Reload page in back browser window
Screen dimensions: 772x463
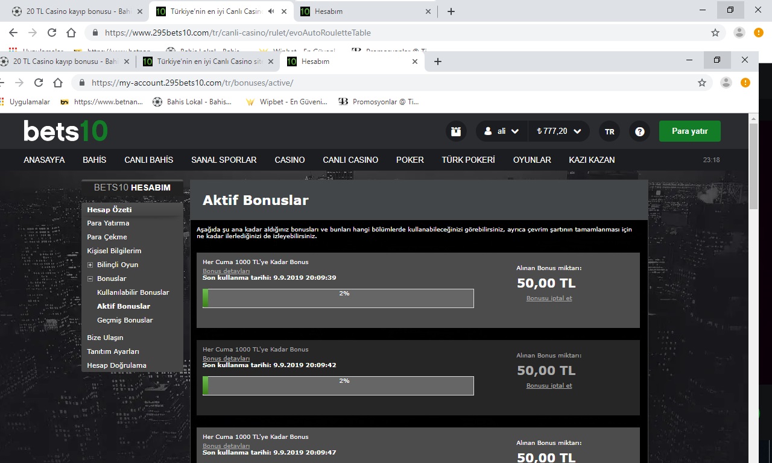pyautogui.click(x=52, y=33)
